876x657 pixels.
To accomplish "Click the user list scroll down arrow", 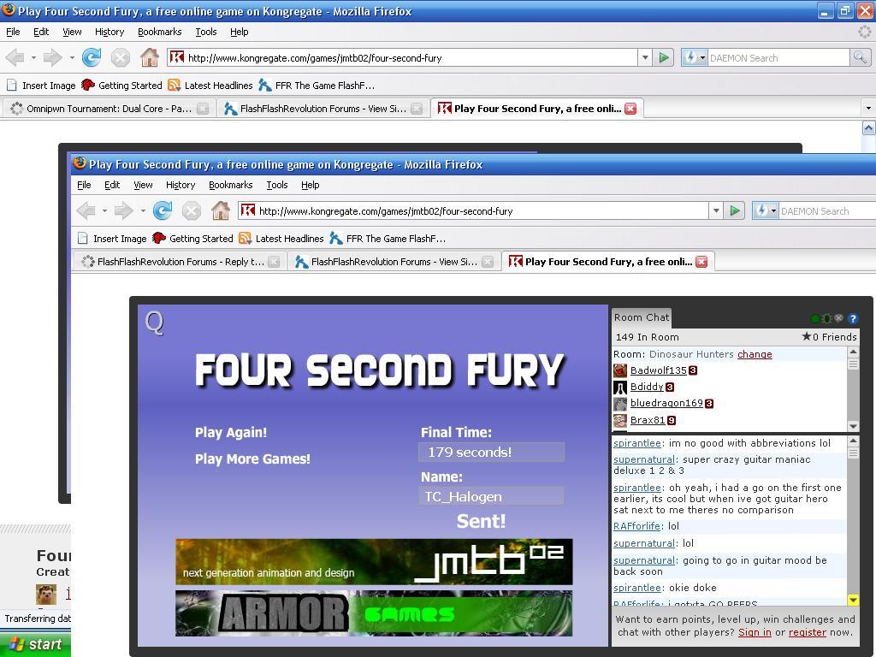I will [853, 426].
